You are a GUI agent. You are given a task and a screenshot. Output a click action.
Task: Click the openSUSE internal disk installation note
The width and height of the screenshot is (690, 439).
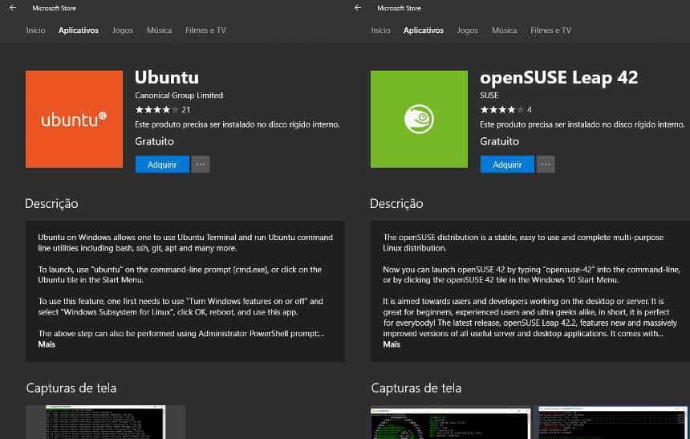582,124
